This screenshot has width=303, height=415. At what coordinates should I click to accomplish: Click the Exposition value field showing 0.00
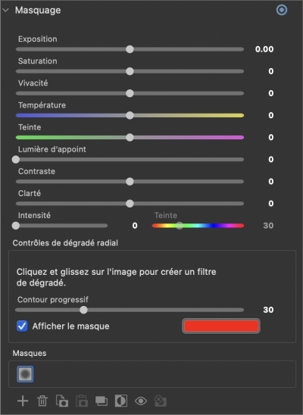click(x=264, y=49)
